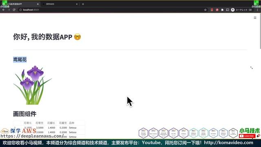
Task: Click the site info icon in address bar
Action: click(x=21, y=10)
